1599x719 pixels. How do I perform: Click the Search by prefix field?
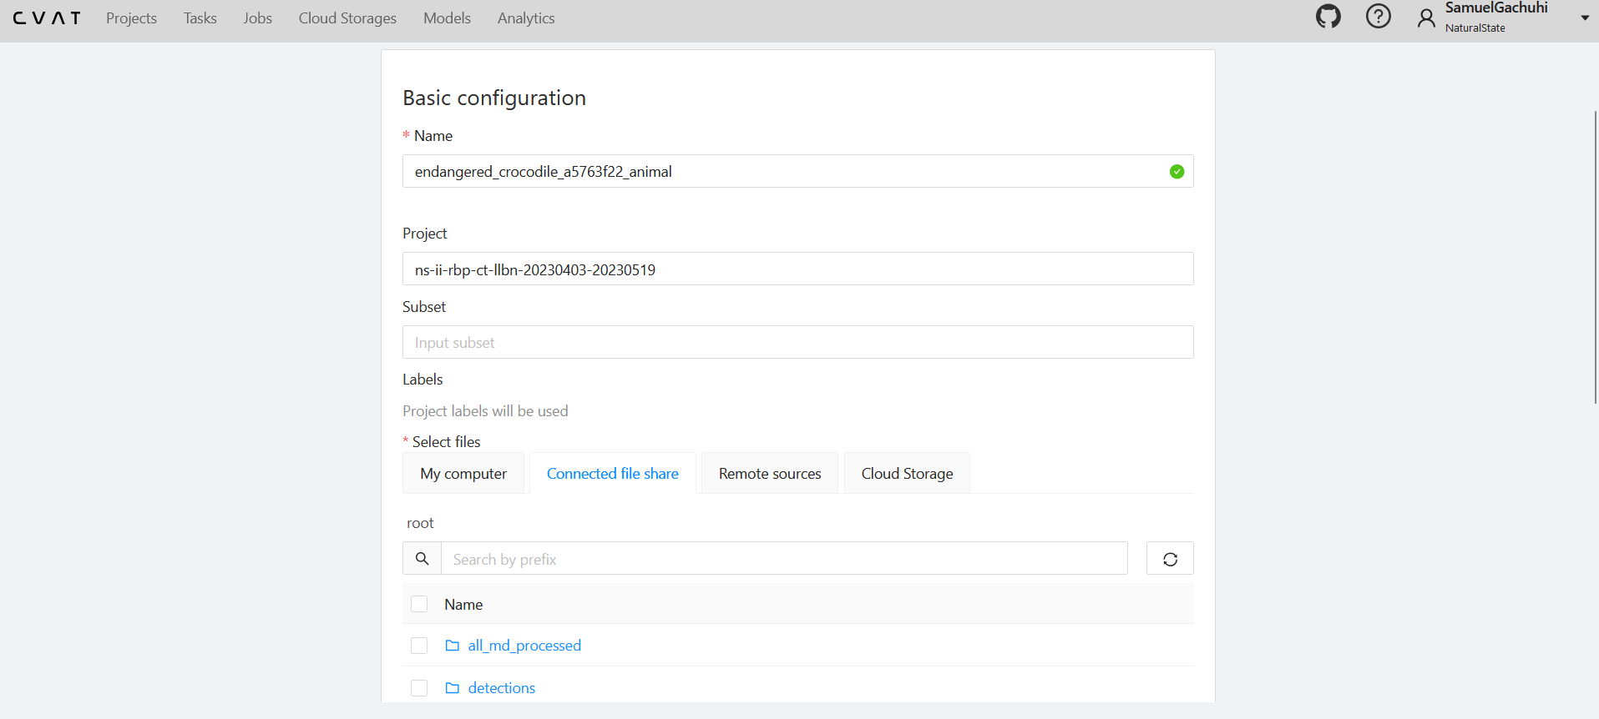[784, 558]
